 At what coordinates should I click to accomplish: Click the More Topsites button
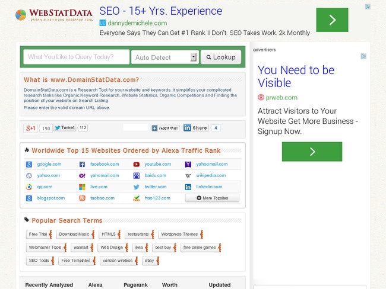(x=212, y=198)
